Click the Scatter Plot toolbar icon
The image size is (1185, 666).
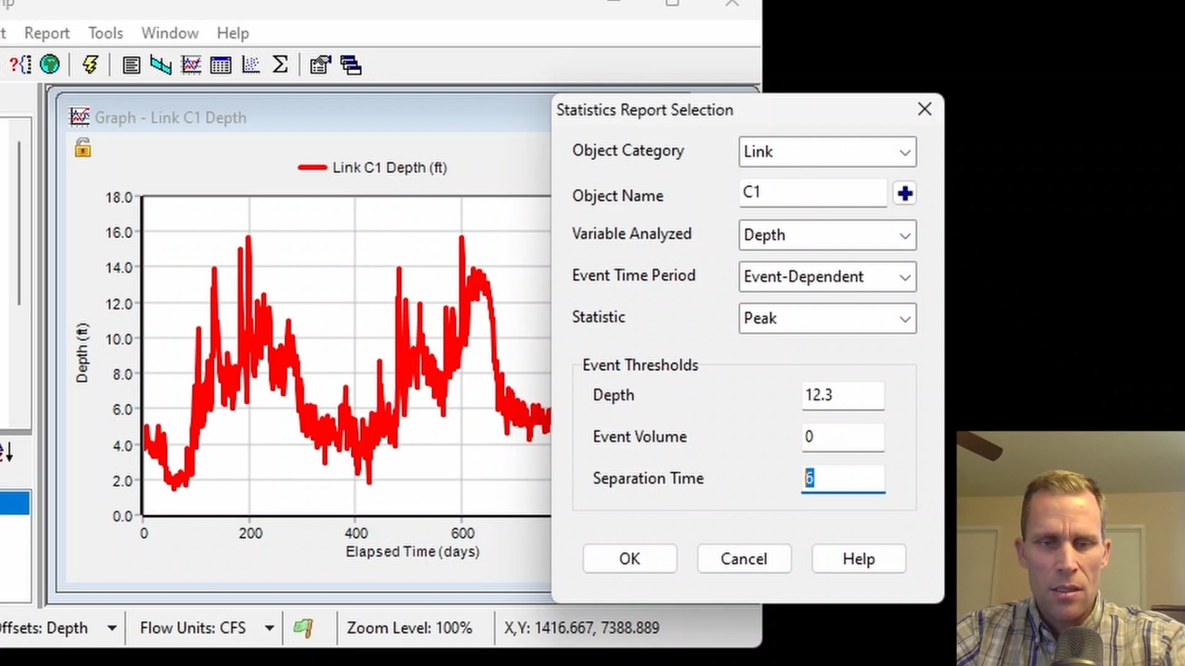(250, 65)
